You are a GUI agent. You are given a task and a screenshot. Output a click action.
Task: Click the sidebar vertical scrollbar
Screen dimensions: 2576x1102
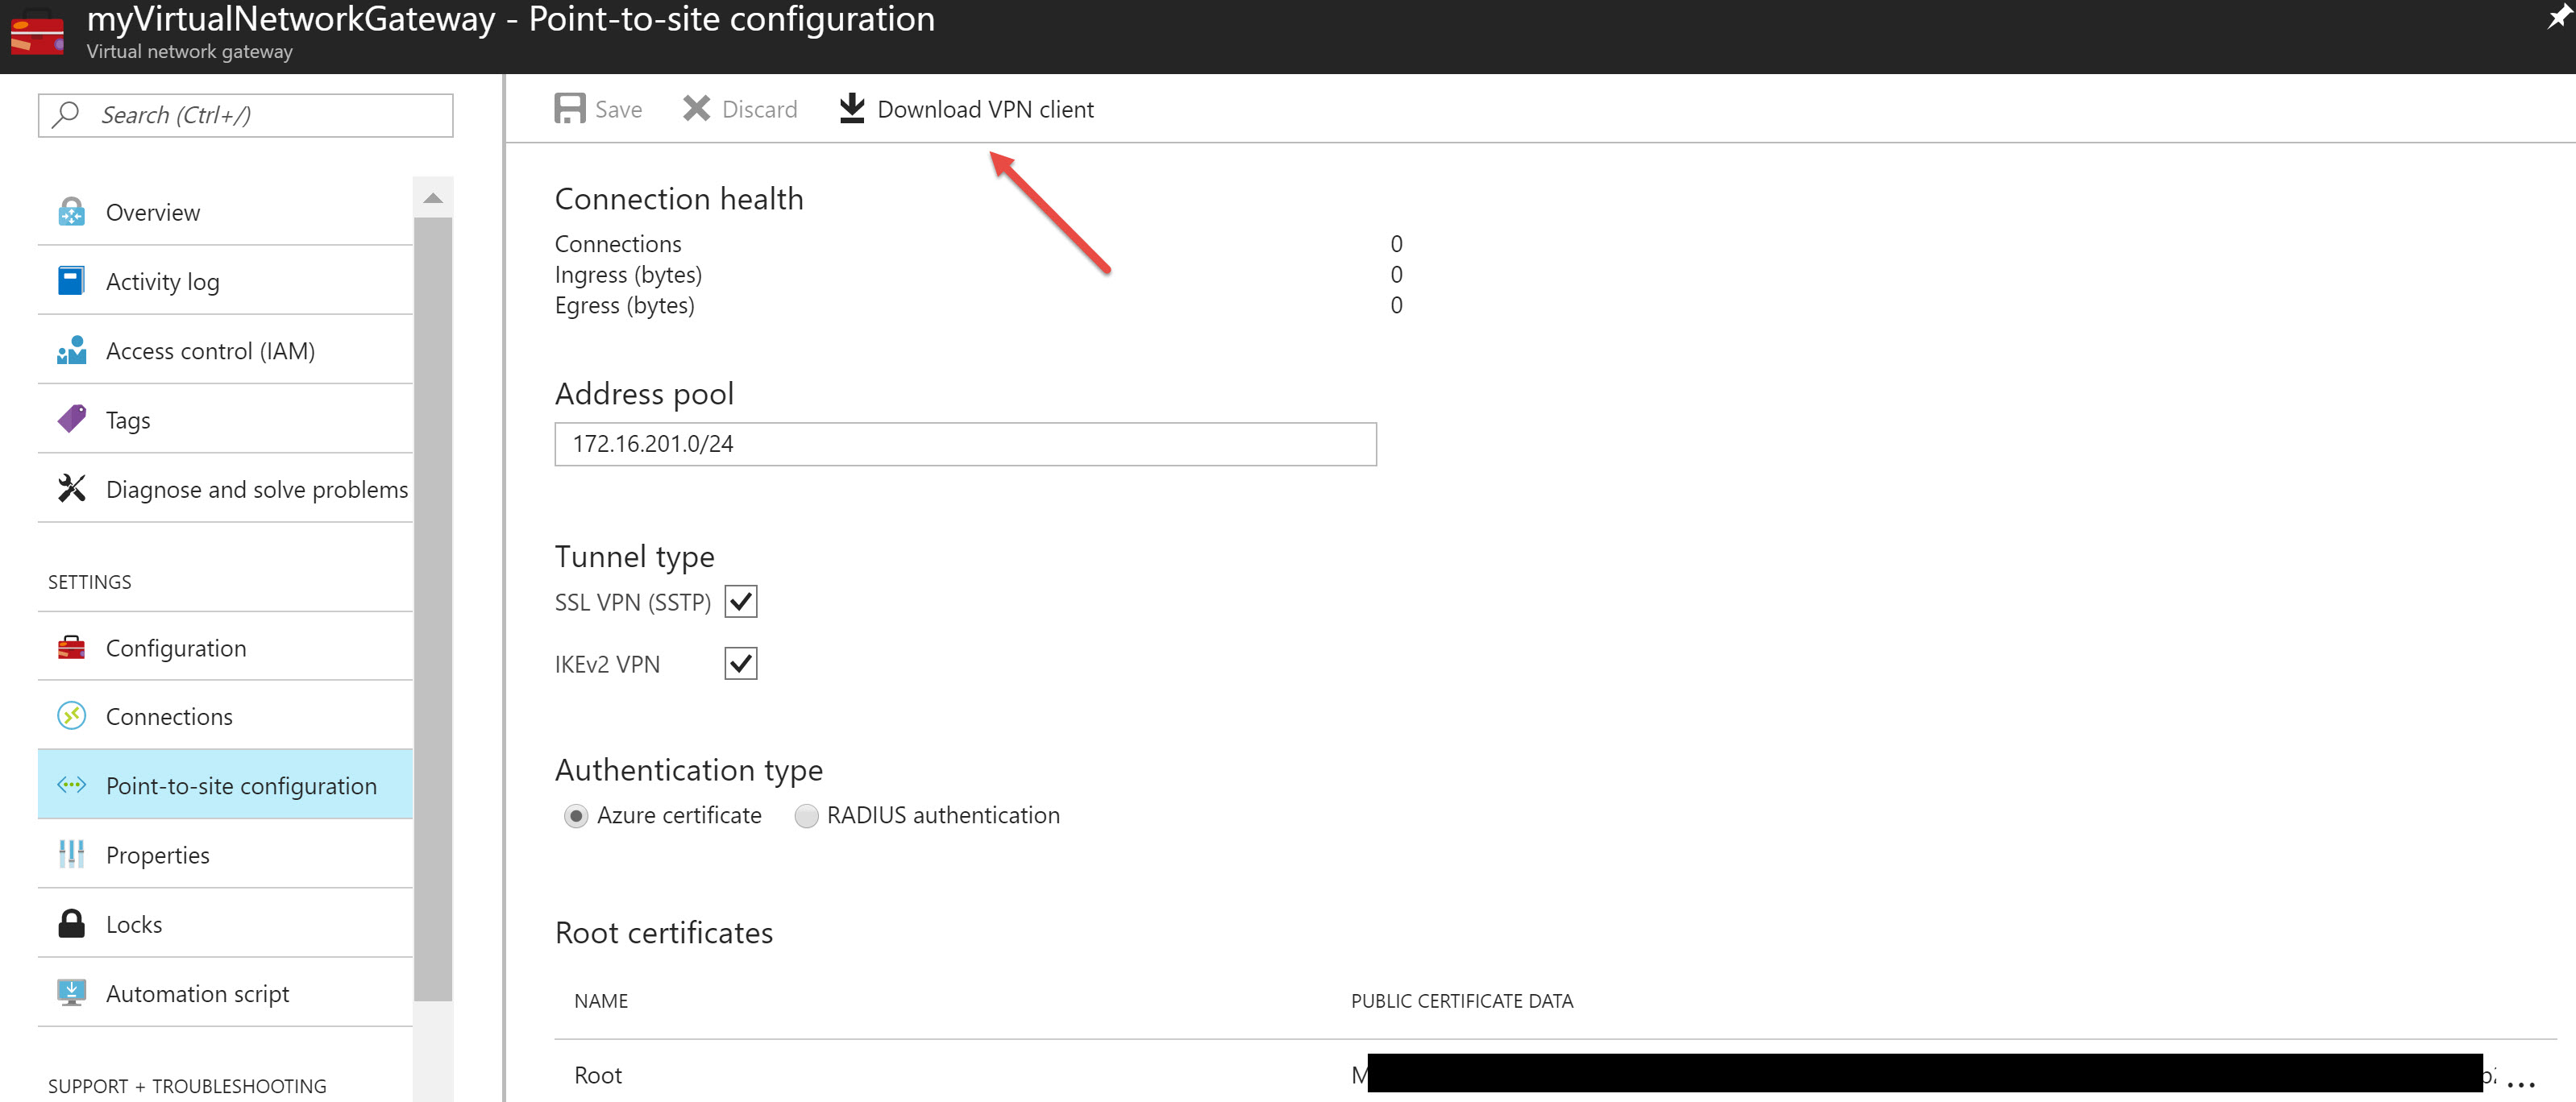[433, 599]
